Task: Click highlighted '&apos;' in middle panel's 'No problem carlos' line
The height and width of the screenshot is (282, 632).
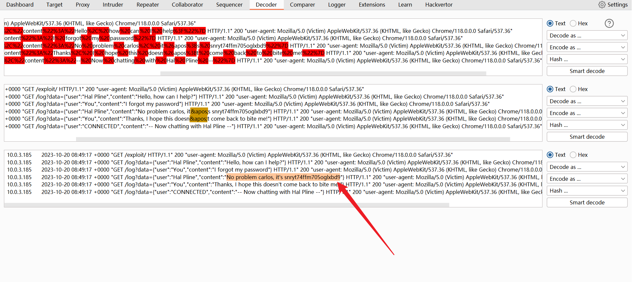Action: point(199,111)
